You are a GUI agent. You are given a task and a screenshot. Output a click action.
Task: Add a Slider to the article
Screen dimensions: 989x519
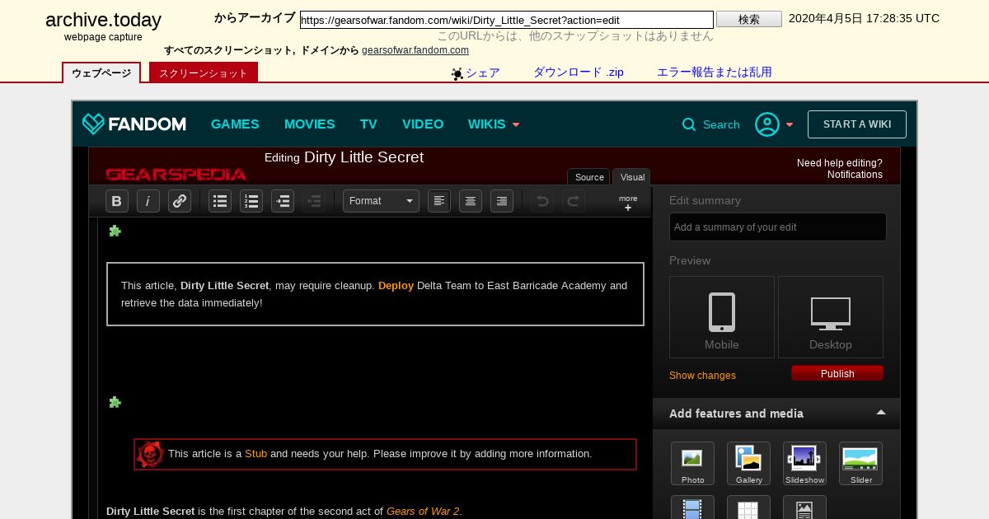(x=860, y=464)
